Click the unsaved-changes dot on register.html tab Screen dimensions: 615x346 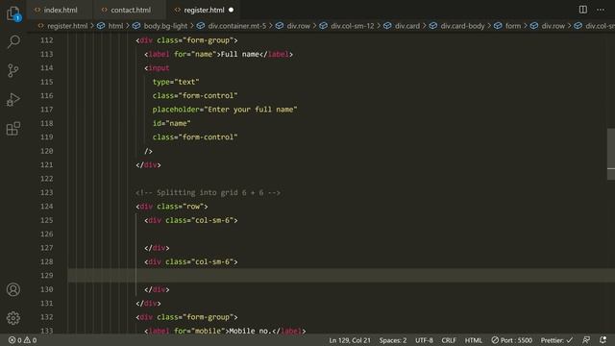[x=231, y=10]
